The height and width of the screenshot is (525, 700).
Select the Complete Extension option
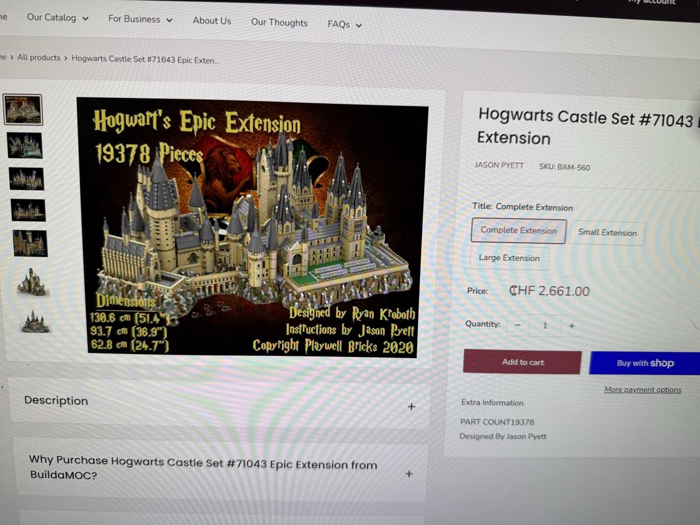518,230
